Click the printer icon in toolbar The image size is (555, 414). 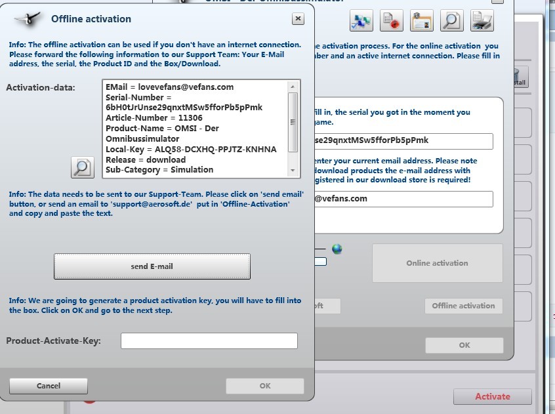point(482,20)
